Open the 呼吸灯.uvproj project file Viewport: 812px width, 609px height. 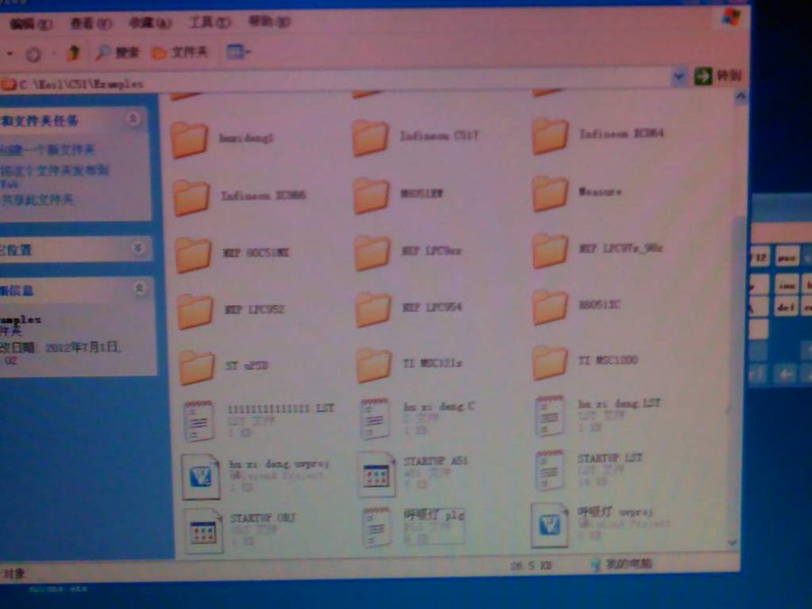[549, 526]
